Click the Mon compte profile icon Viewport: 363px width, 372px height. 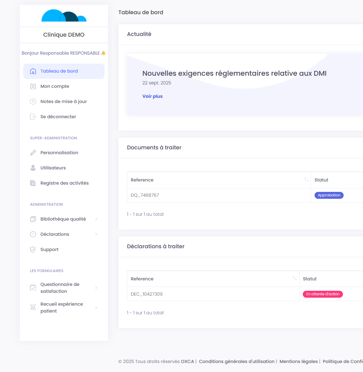(x=33, y=86)
